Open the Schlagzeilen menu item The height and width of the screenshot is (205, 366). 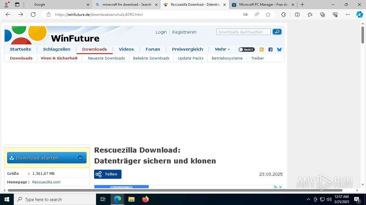tap(57, 49)
